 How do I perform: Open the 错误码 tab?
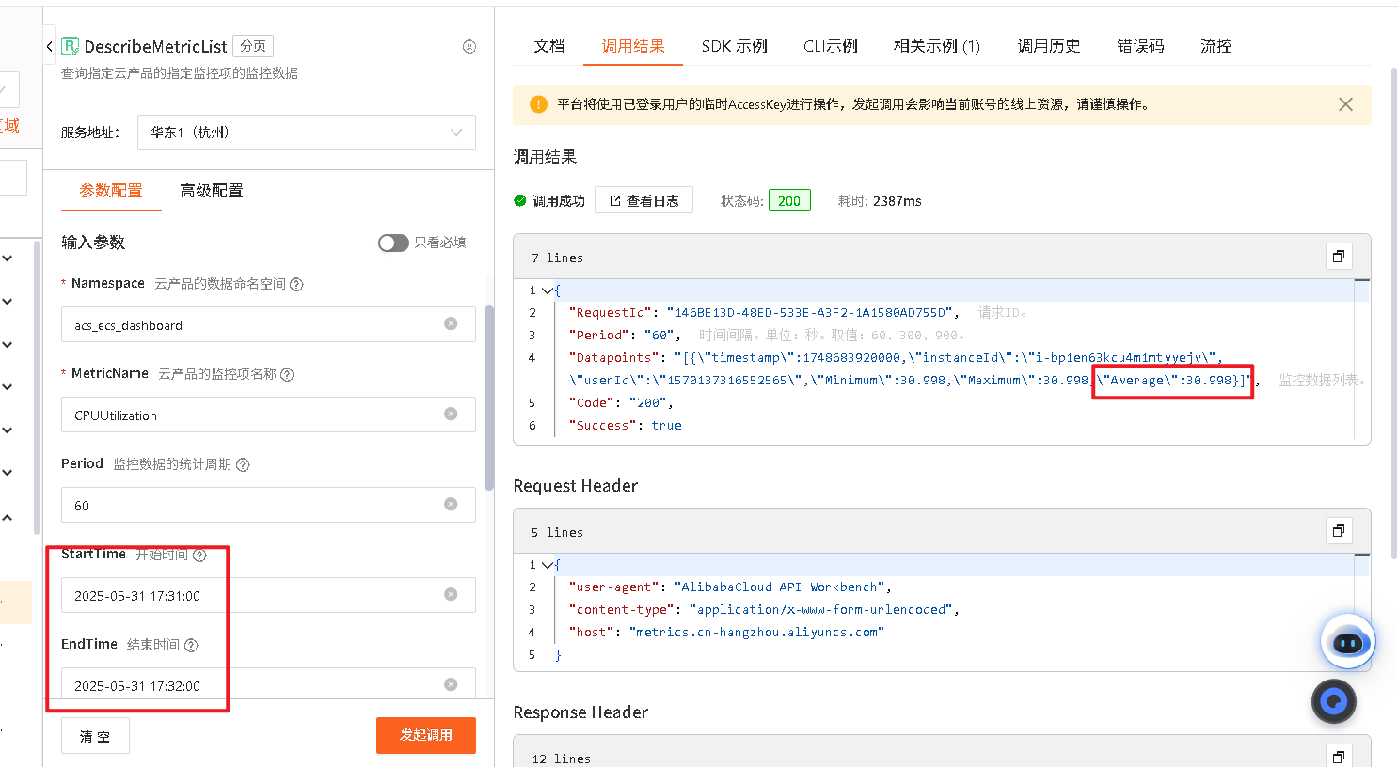[1140, 46]
